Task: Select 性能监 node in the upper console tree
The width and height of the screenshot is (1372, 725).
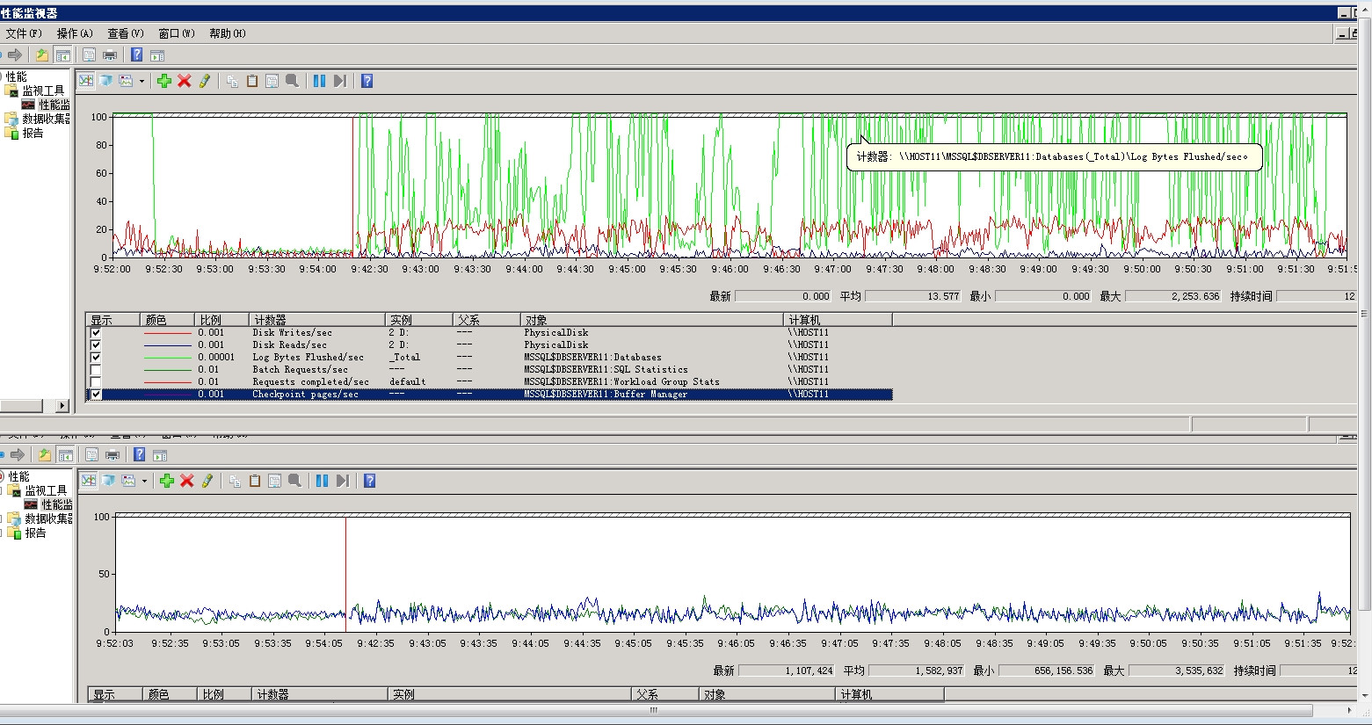Action: [x=54, y=105]
